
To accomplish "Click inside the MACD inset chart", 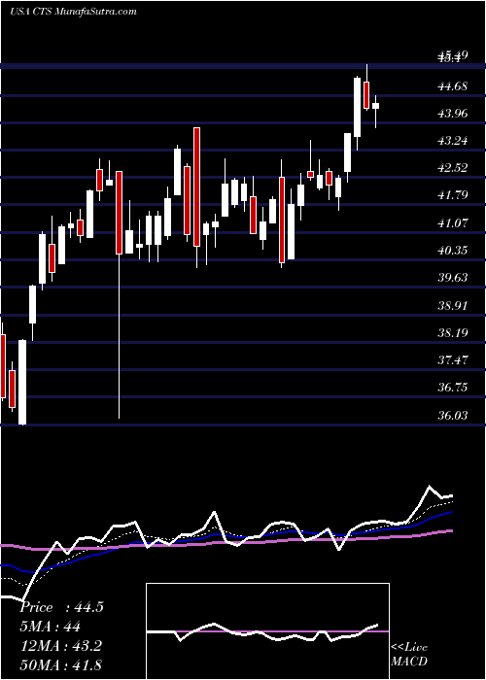I will tap(267, 631).
